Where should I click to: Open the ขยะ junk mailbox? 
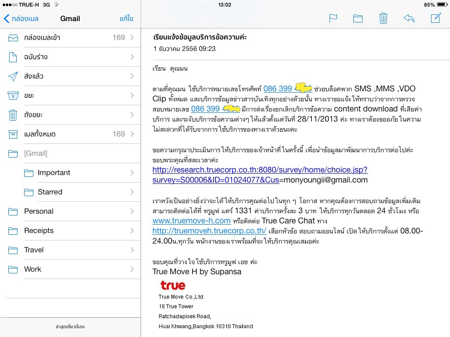(x=70, y=95)
